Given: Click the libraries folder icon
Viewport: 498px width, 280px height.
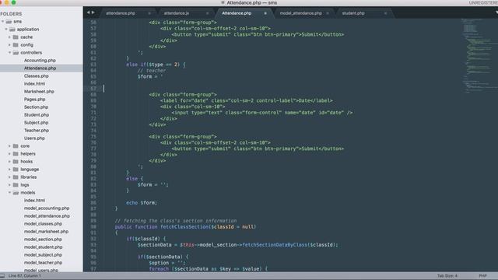Looking at the screenshot, I should [x=16, y=177].
